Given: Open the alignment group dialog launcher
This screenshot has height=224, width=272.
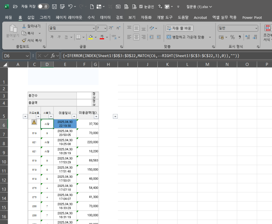Looking at the screenshot, I should point(213,47).
